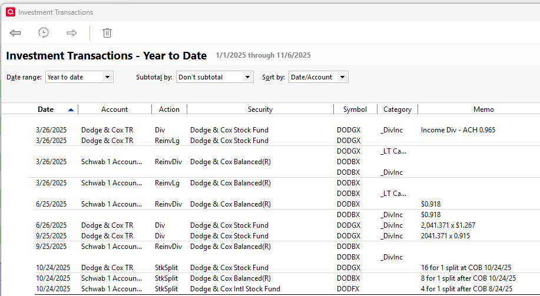This screenshot has width=540, height=296.
Task: Click the back arrow icon
Action: tap(15, 33)
